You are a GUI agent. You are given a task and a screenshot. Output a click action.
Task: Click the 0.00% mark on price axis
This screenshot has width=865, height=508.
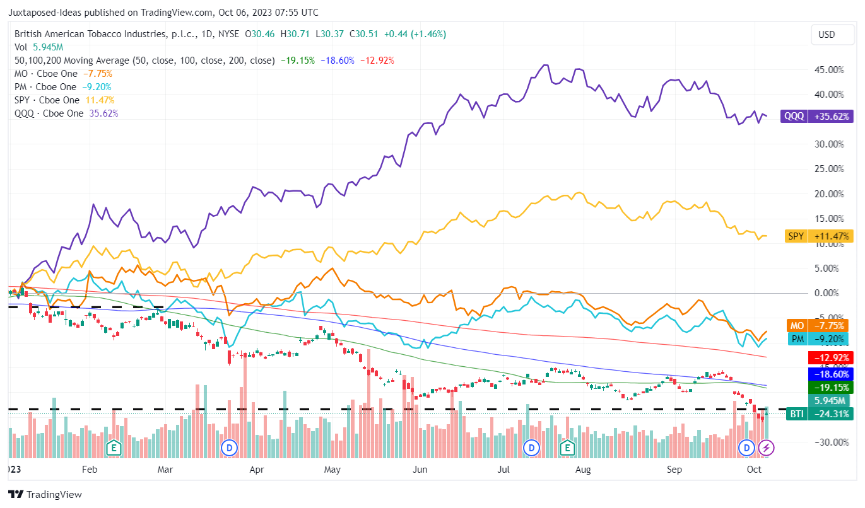point(827,293)
